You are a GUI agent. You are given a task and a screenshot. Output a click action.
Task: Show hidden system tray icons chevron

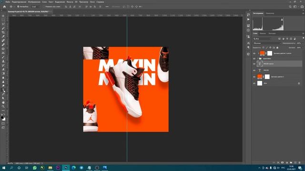click(259, 168)
